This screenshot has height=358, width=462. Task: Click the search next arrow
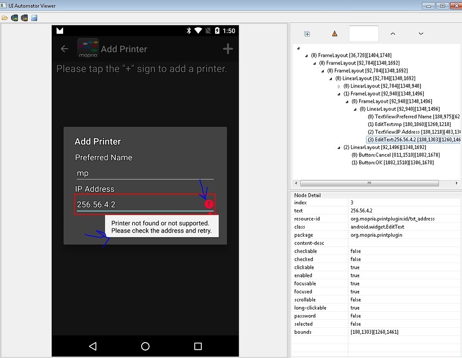pos(420,33)
